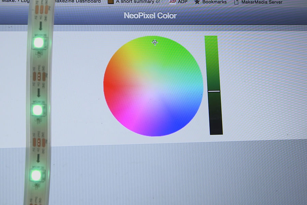Click the brown icon before "A short summary"
This screenshot has width=307, height=205.
[111, 2]
